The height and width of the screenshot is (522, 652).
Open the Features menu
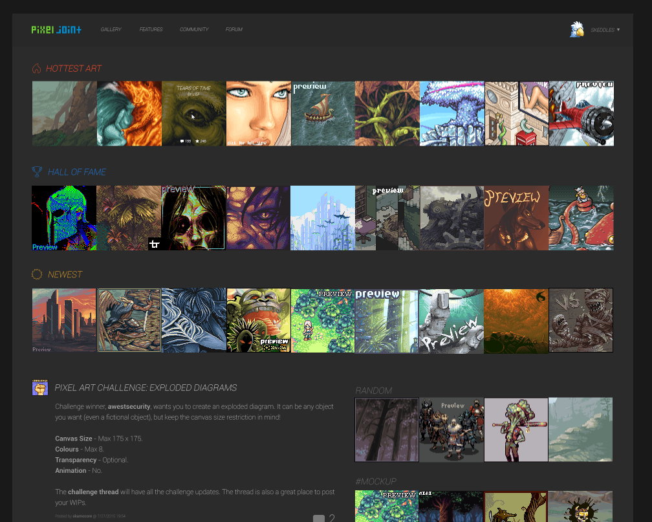[151, 30]
